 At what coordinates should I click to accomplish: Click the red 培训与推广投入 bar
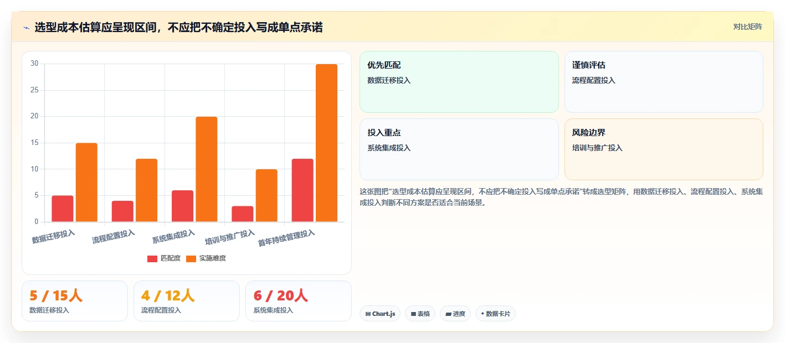[x=243, y=214]
